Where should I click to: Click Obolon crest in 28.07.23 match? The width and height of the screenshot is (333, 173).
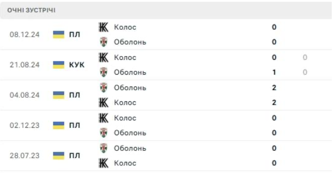click(104, 148)
